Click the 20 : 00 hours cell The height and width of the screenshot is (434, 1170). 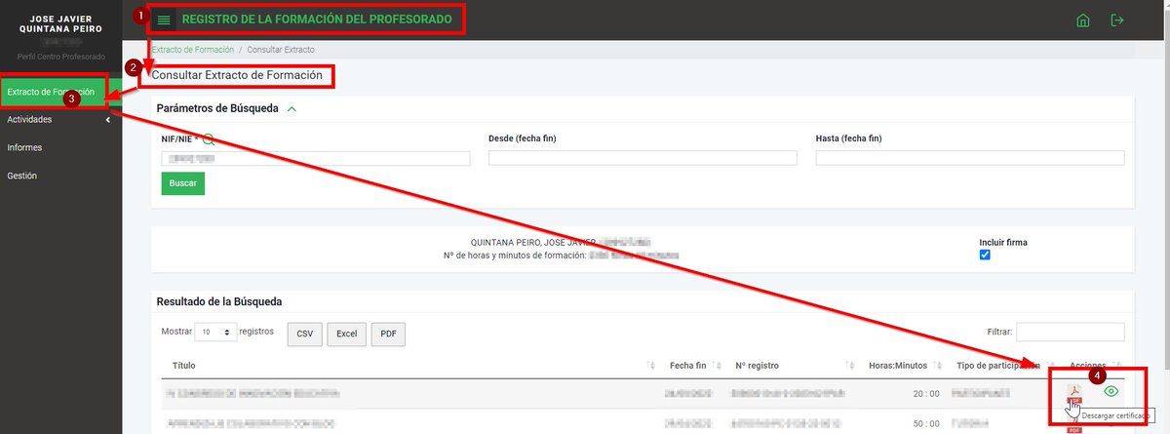coord(925,394)
